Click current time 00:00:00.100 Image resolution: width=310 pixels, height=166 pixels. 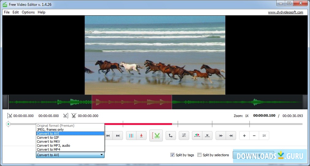[264, 115]
